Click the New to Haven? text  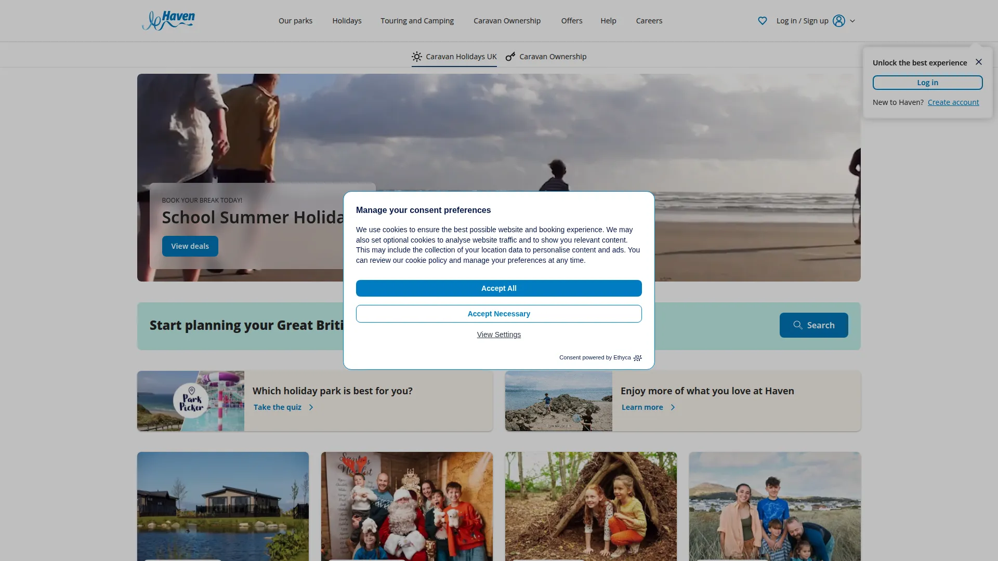coord(898,102)
